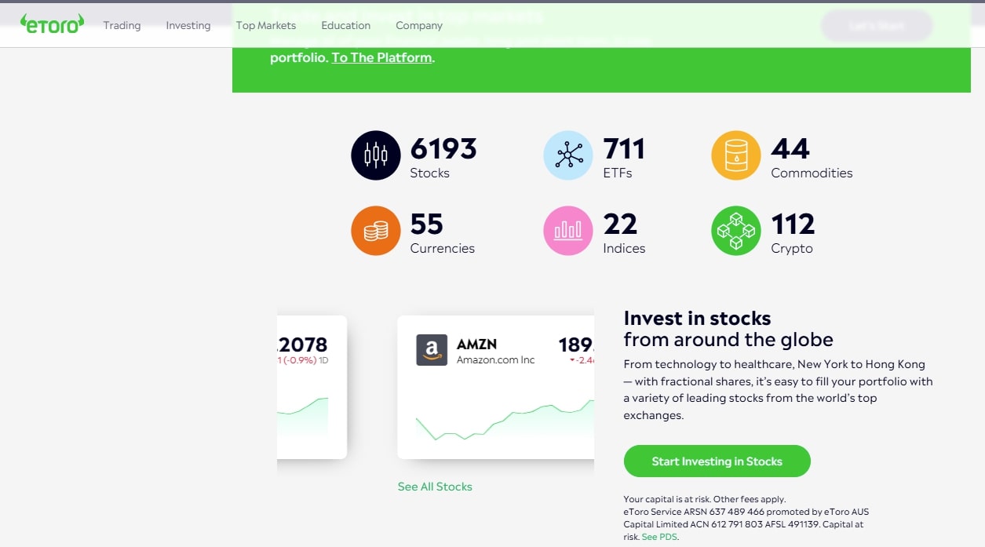985x547 pixels.
Task: Open the Trading menu
Action: pyautogui.click(x=122, y=25)
